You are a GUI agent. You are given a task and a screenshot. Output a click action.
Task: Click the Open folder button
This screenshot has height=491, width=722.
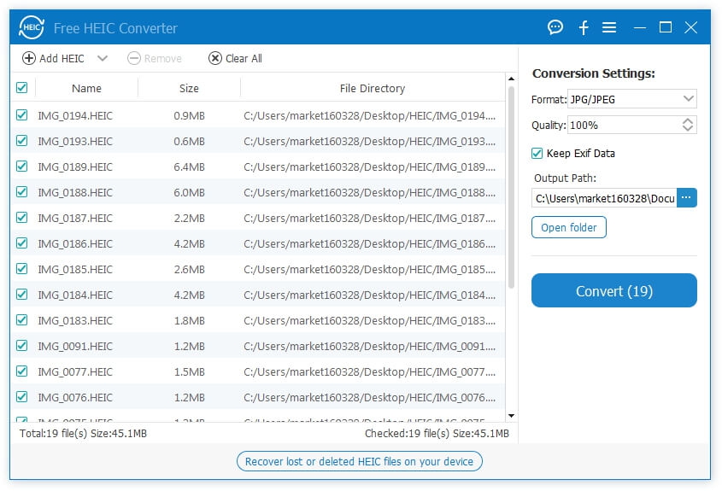coord(568,228)
